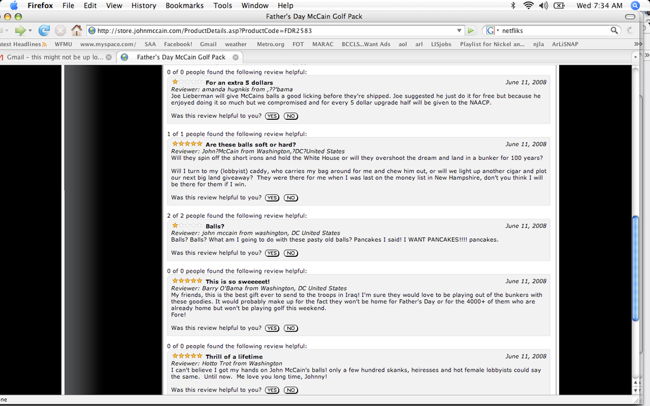Vote YES on 'Are these balls soft or hard?' review

pos(272,198)
